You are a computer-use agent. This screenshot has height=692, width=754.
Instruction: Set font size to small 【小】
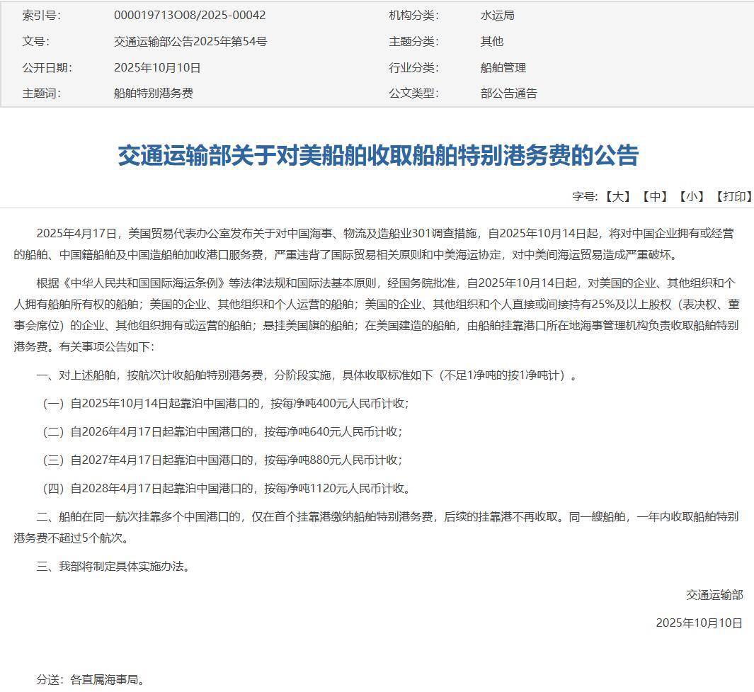pos(692,196)
